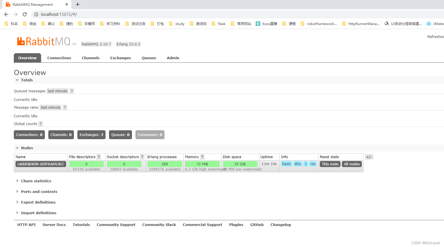Go back to the previous page
The height and width of the screenshot is (247, 444).
(6, 14)
